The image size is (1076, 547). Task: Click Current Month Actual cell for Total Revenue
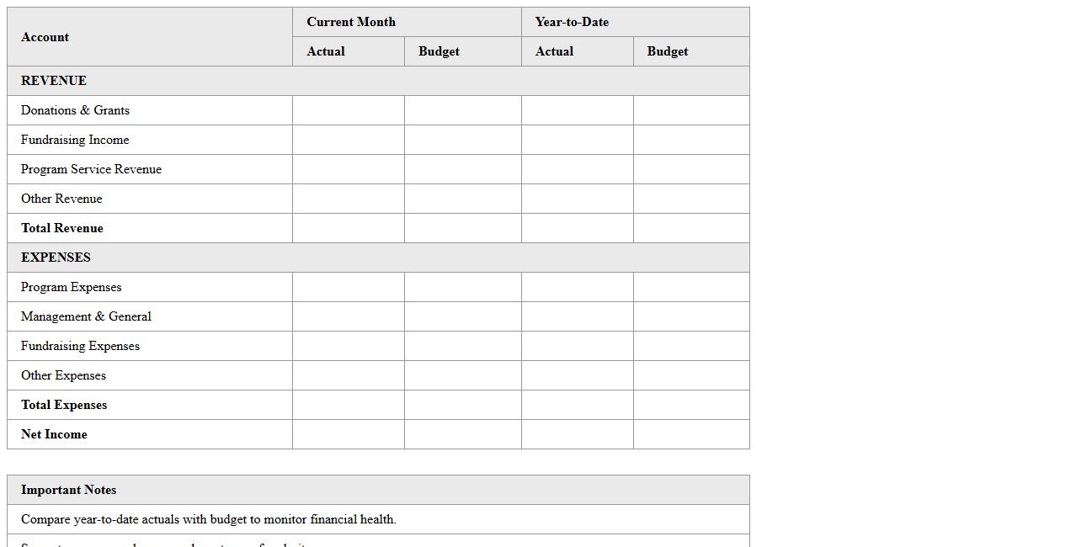pos(348,228)
